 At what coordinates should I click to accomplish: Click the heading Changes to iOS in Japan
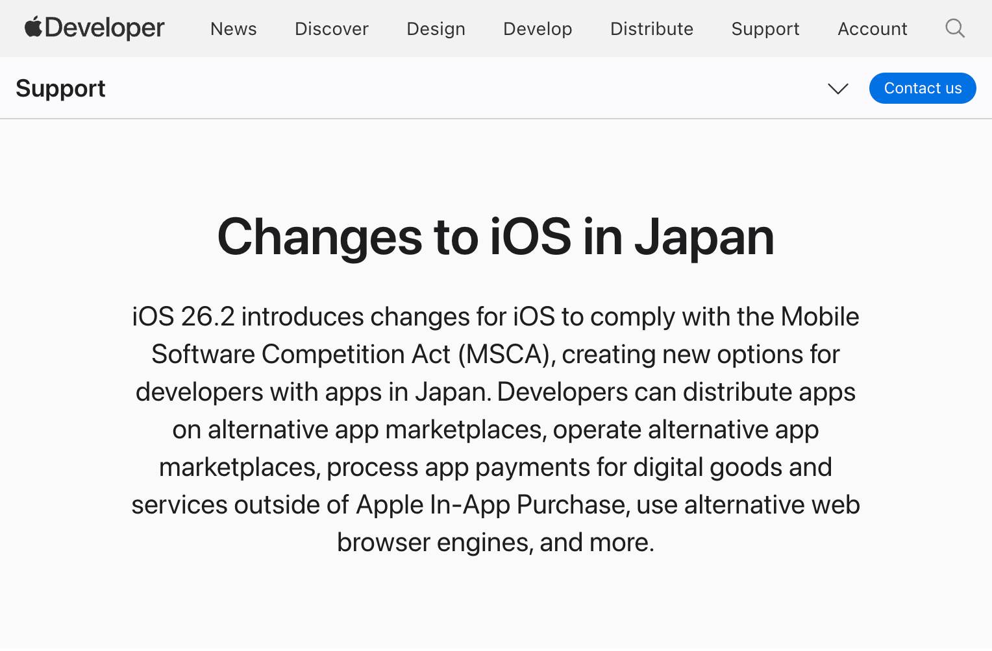coord(495,237)
